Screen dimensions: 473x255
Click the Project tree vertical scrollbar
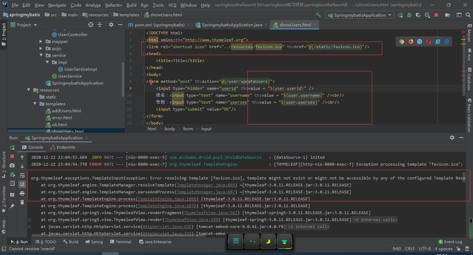click(123, 80)
